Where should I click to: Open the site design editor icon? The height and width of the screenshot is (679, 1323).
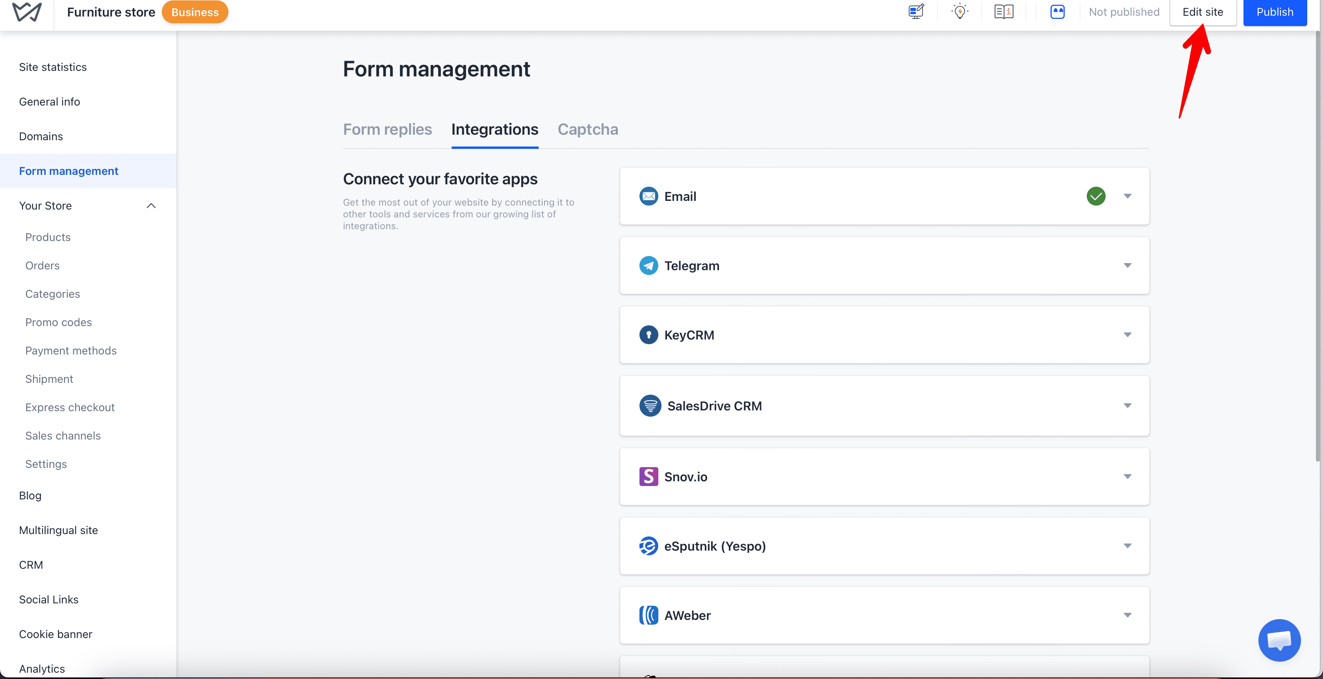point(916,11)
